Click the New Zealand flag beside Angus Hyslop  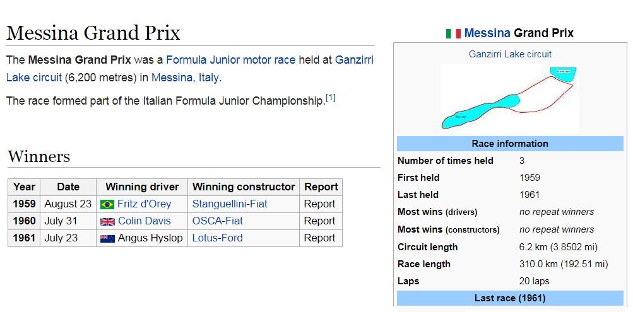(107, 239)
